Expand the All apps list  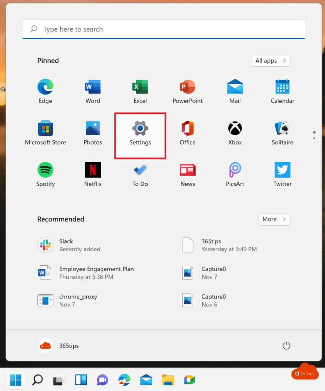point(271,61)
